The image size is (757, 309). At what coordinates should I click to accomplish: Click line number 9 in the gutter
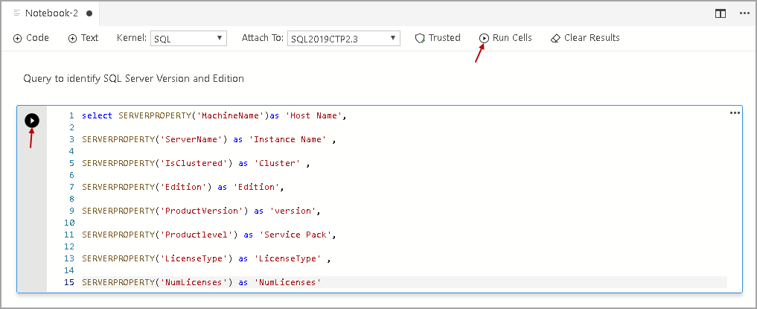(x=71, y=211)
